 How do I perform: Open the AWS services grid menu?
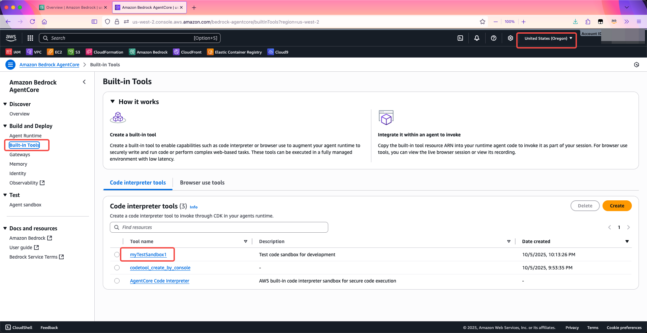click(x=30, y=38)
